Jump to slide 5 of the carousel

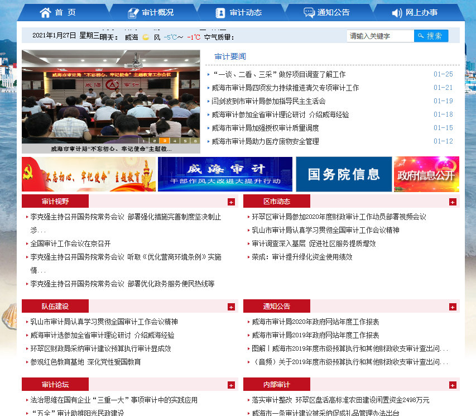[184, 141]
